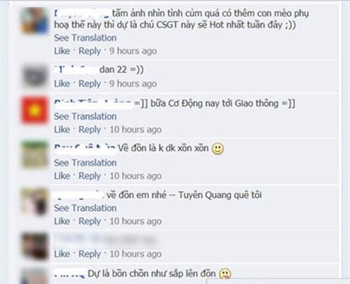350x284 pixels.
Task: See Translation for 'Tuyên Quang quê tôi' comment
Action: pos(85,208)
